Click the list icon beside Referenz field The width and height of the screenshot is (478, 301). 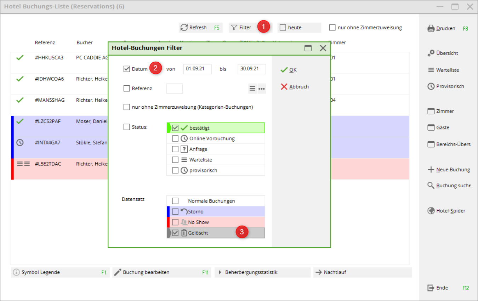[252, 89]
